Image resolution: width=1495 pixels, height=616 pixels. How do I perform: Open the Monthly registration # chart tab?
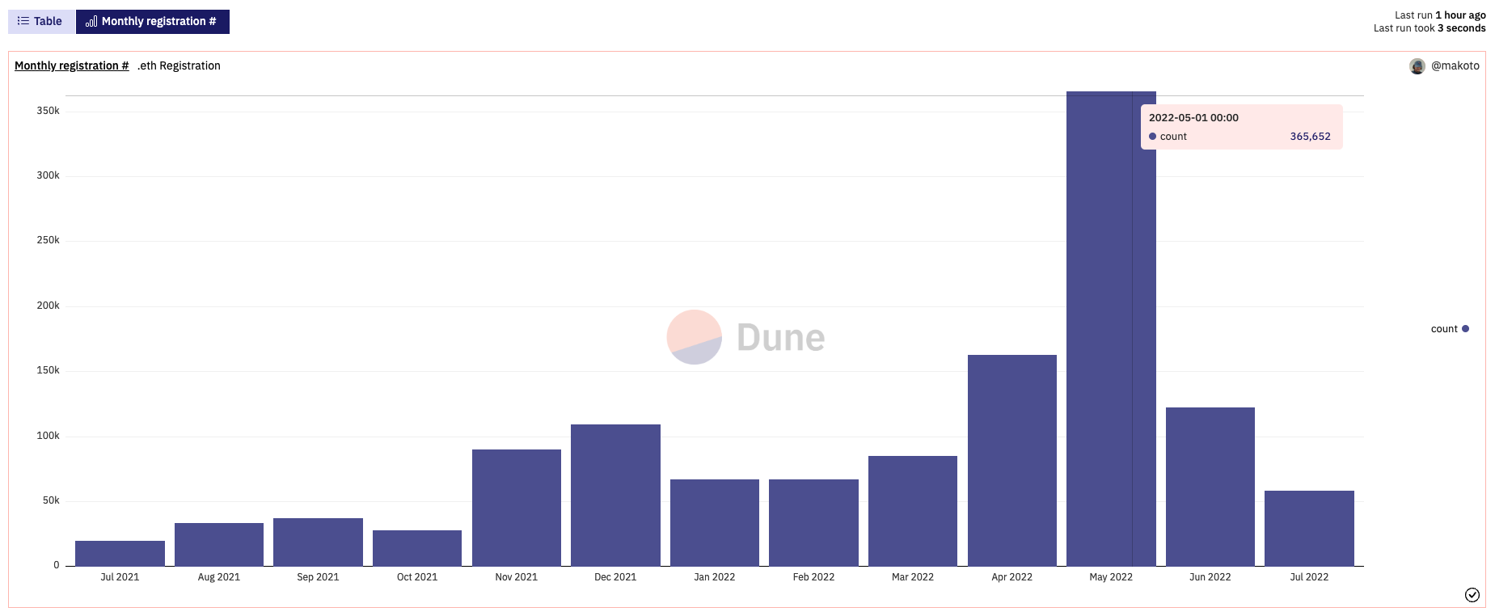pyautogui.click(x=152, y=22)
